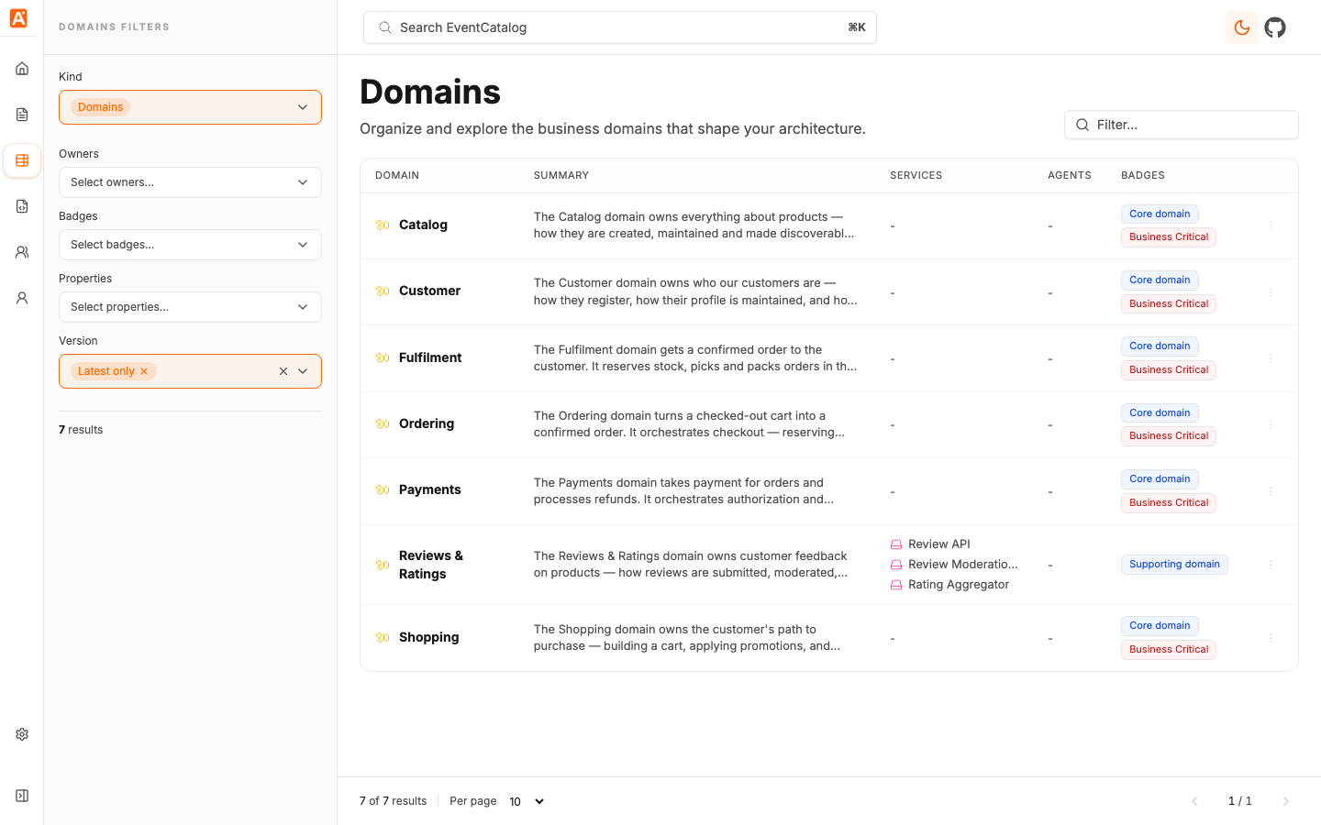The width and height of the screenshot is (1321, 825).
Task: Click the Payments summary text
Action: [683, 491]
